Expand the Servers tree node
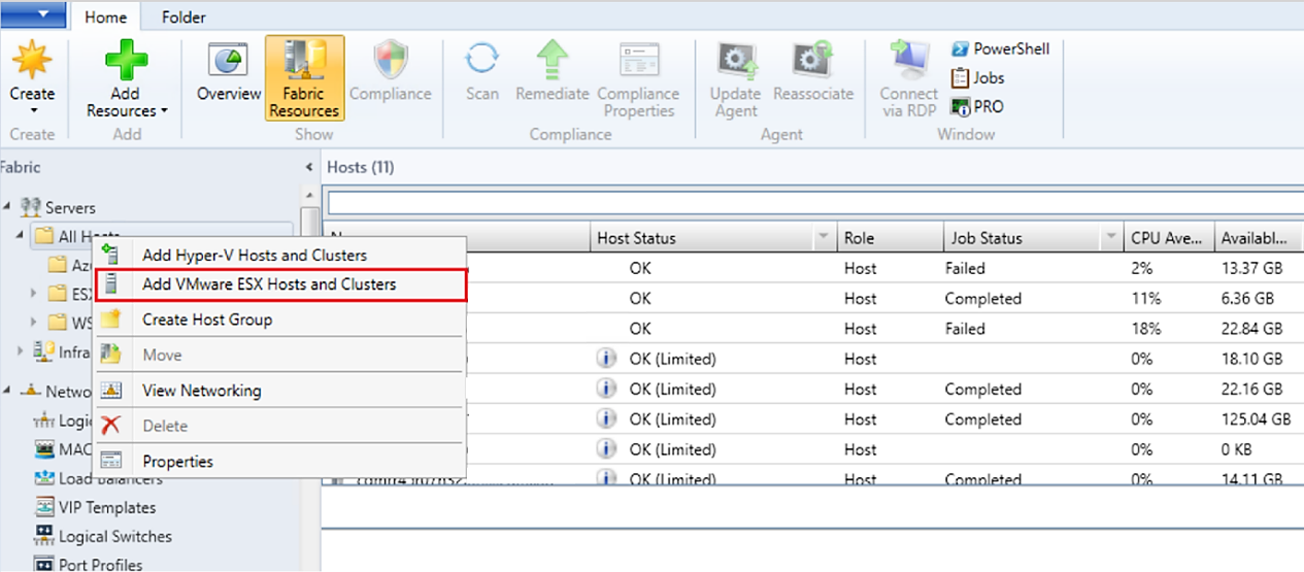This screenshot has width=1304, height=572. pos(8,205)
